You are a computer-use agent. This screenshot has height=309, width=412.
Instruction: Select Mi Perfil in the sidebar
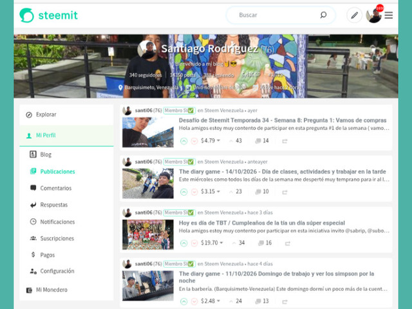66,135
